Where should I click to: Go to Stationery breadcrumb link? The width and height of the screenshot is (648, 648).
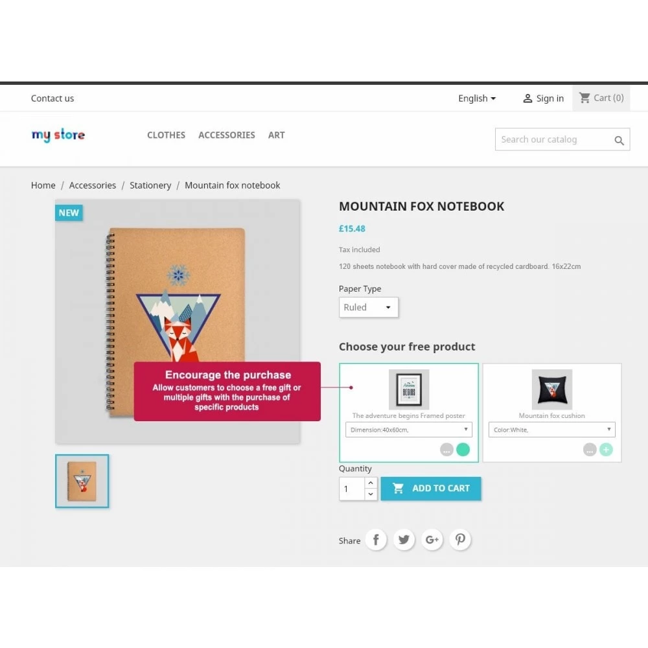tap(150, 185)
